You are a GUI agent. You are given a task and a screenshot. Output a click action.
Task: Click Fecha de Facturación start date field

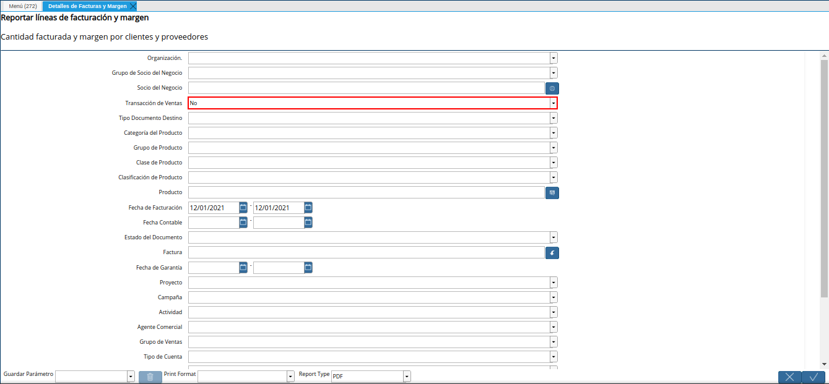(214, 208)
